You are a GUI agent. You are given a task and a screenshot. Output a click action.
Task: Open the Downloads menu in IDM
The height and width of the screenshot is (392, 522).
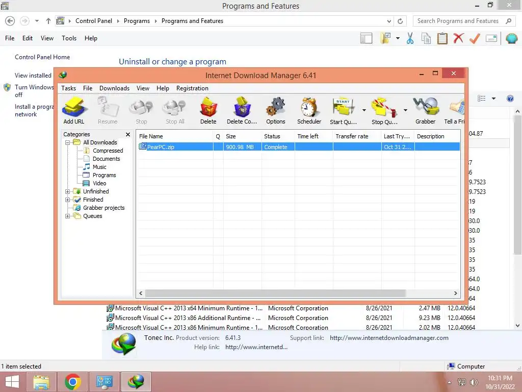(x=115, y=88)
